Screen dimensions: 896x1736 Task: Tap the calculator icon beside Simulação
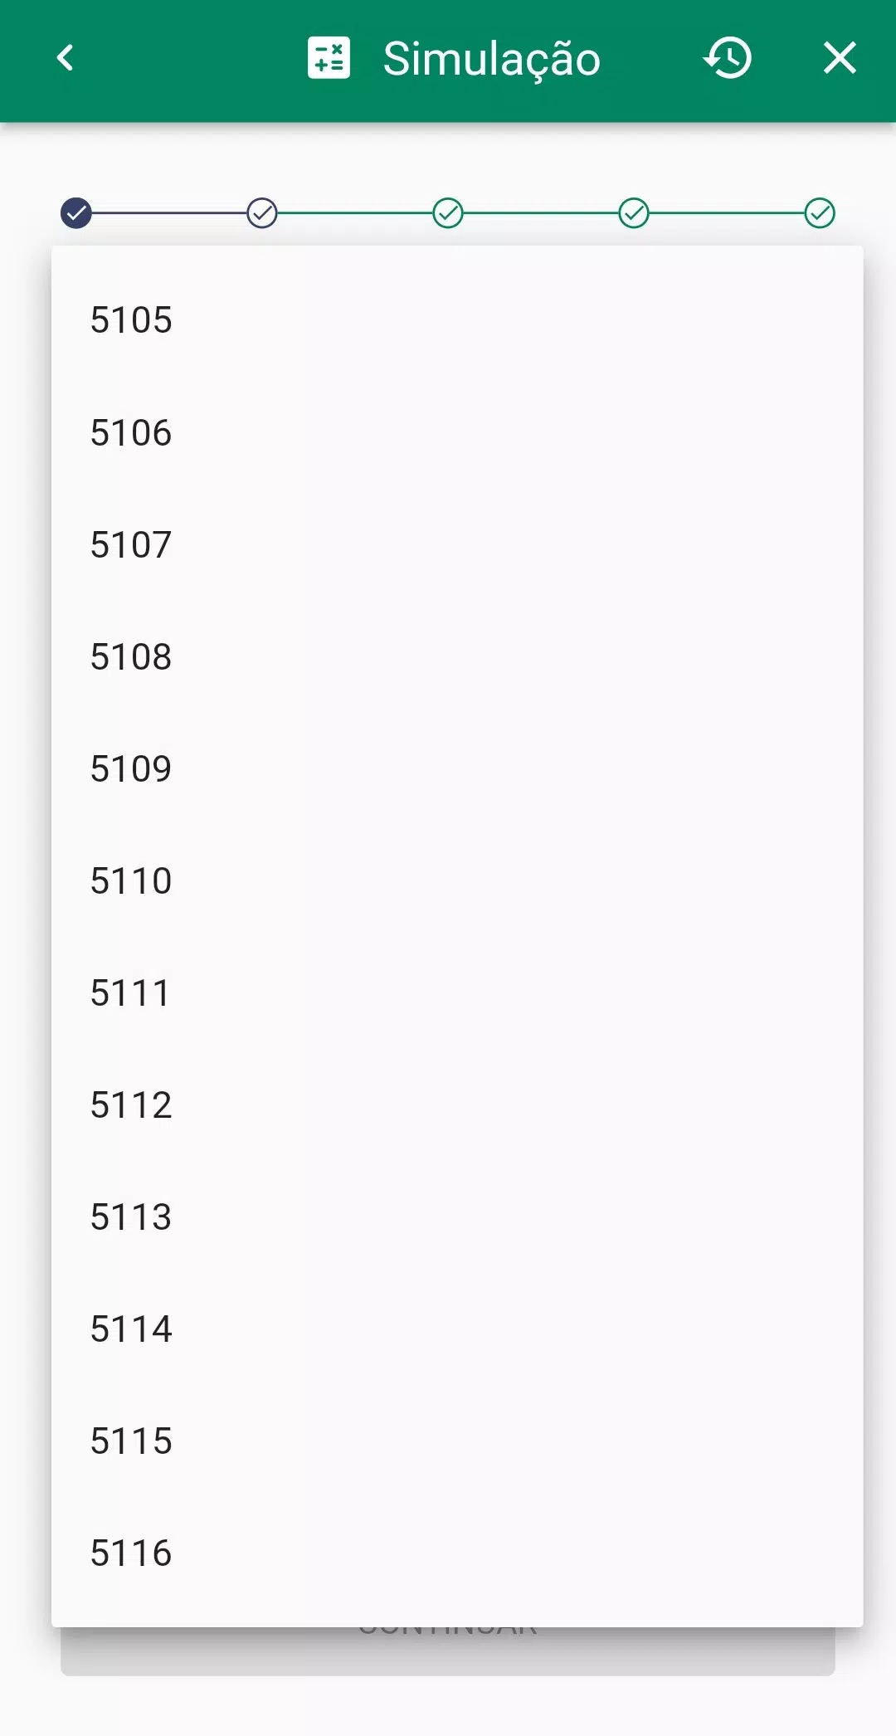pyautogui.click(x=329, y=58)
